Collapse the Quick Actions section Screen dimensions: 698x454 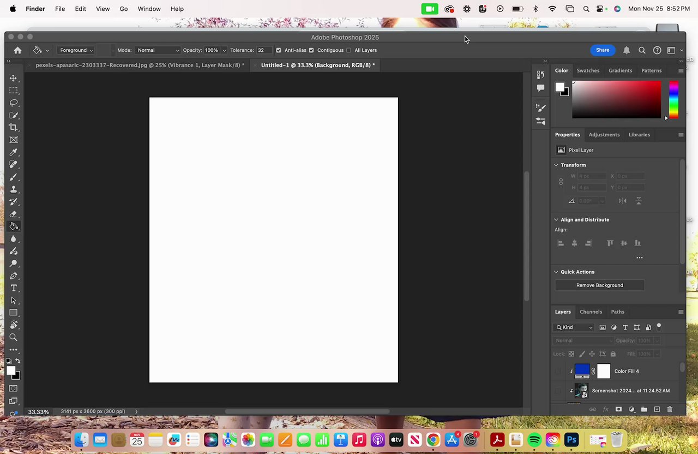click(556, 272)
